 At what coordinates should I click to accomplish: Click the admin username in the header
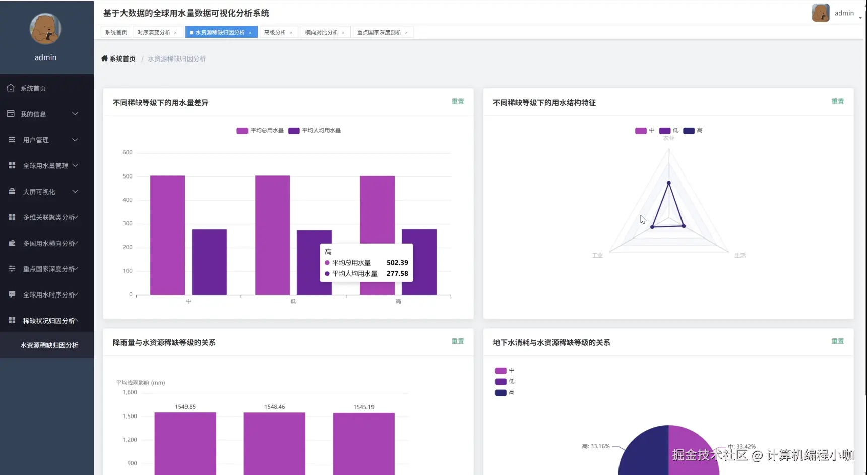(x=844, y=13)
